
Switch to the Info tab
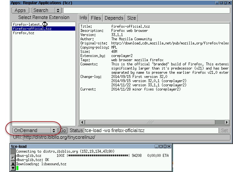pyautogui.click(x=83, y=18)
